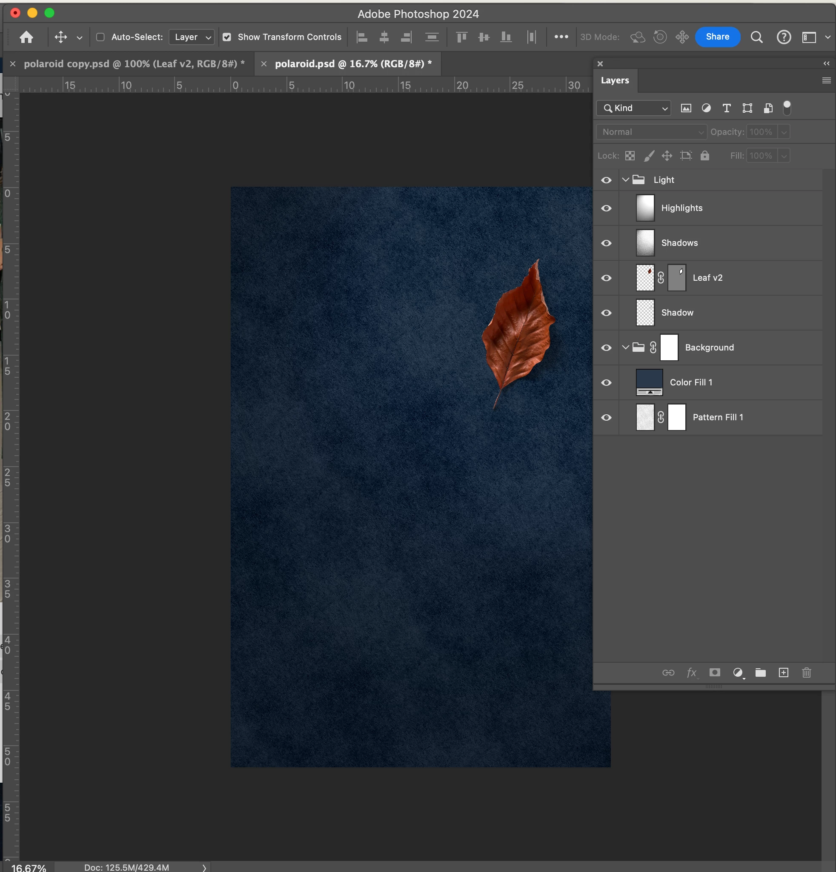Enable the Auto-Select checkbox
Image resolution: width=836 pixels, height=872 pixels.
tap(100, 37)
